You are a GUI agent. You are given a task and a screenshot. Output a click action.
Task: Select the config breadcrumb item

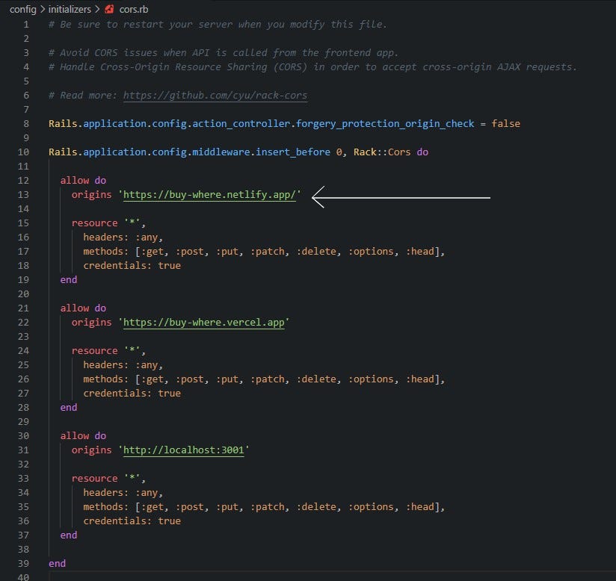pyautogui.click(x=23, y=9)
